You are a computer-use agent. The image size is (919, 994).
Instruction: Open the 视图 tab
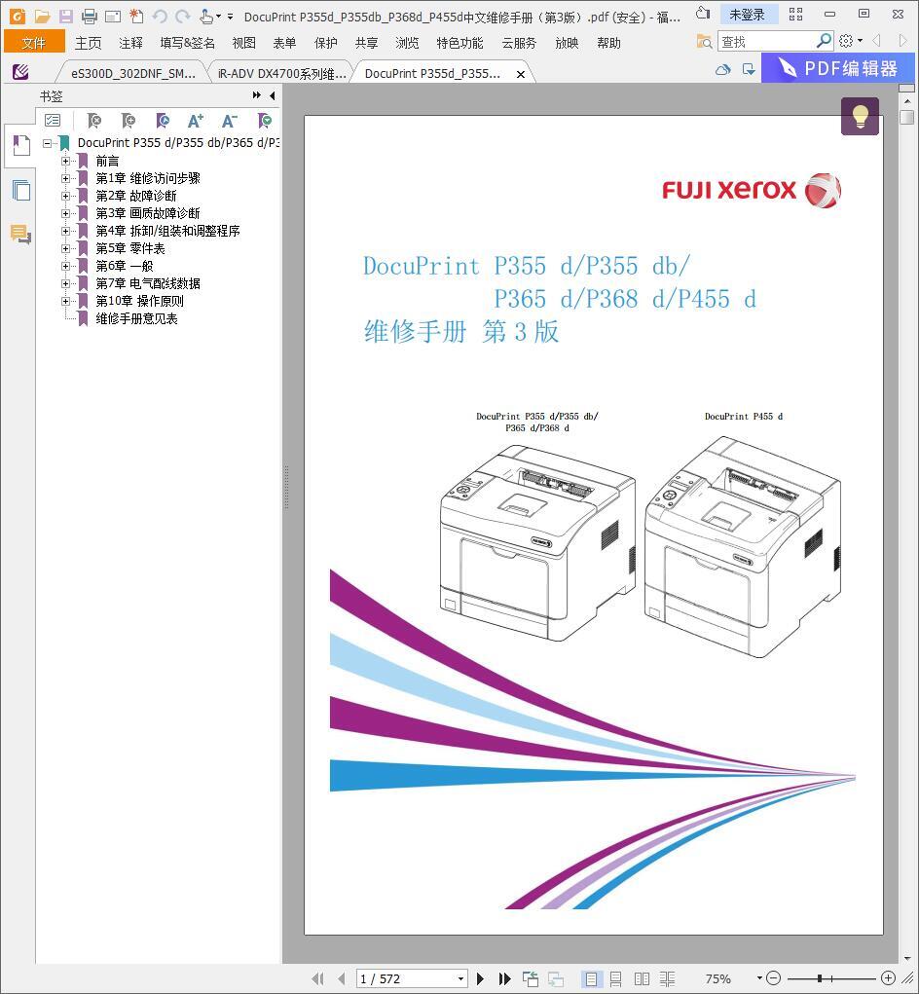pyautogui.click(x=244, y=43)
